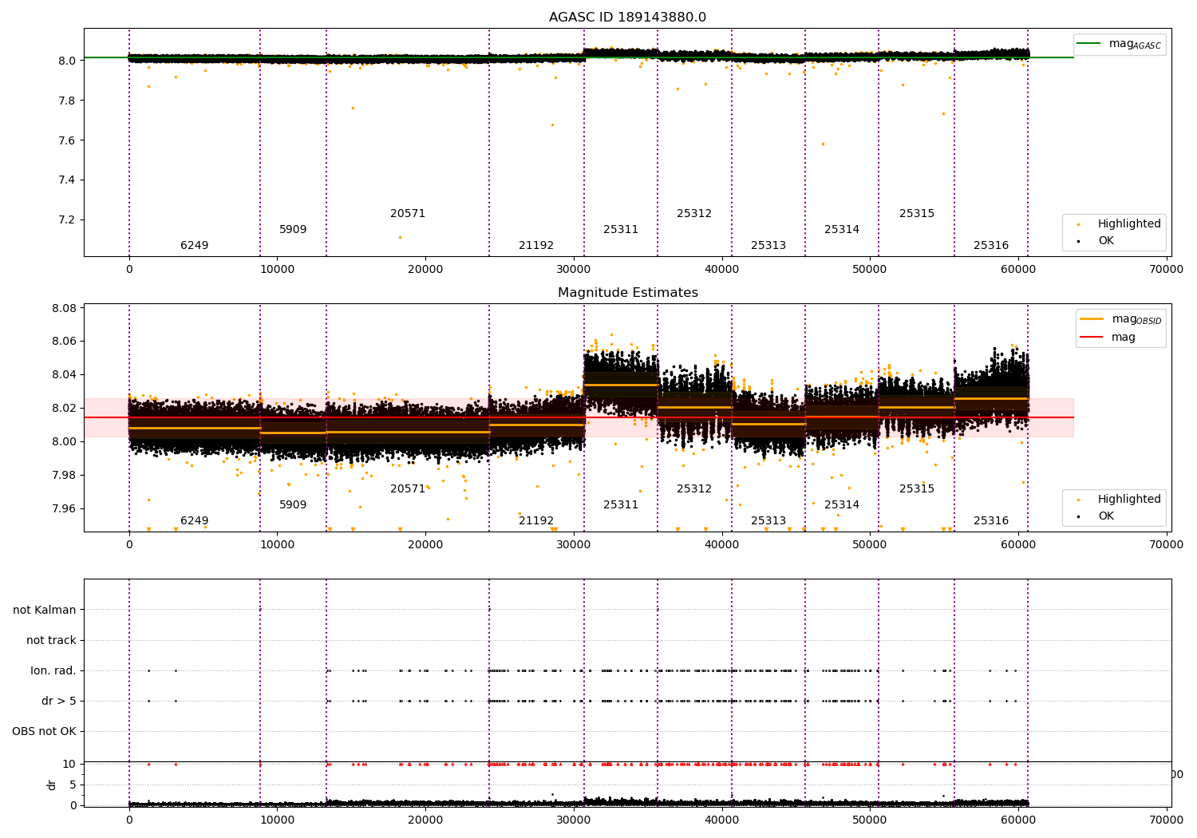Image resolution: width=1197 pixels, height=838 pixels.
Task: Click the 8.08 y-axis tick label
Action: tap(64, 308)
